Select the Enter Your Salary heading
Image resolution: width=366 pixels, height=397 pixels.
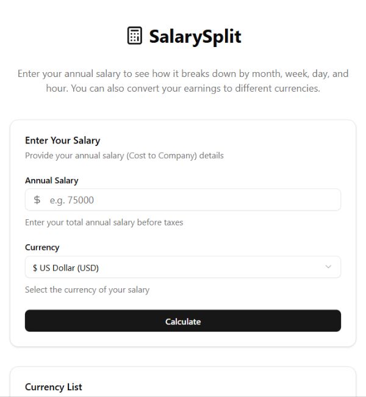[x=62, y=140]
